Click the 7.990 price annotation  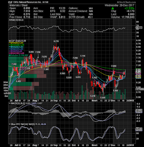pos(38,52)
